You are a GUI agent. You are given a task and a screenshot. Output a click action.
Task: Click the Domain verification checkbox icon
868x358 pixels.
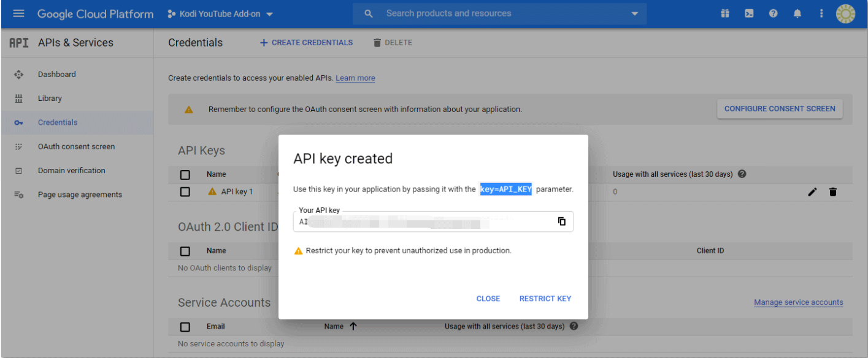[x=18, y=171]
